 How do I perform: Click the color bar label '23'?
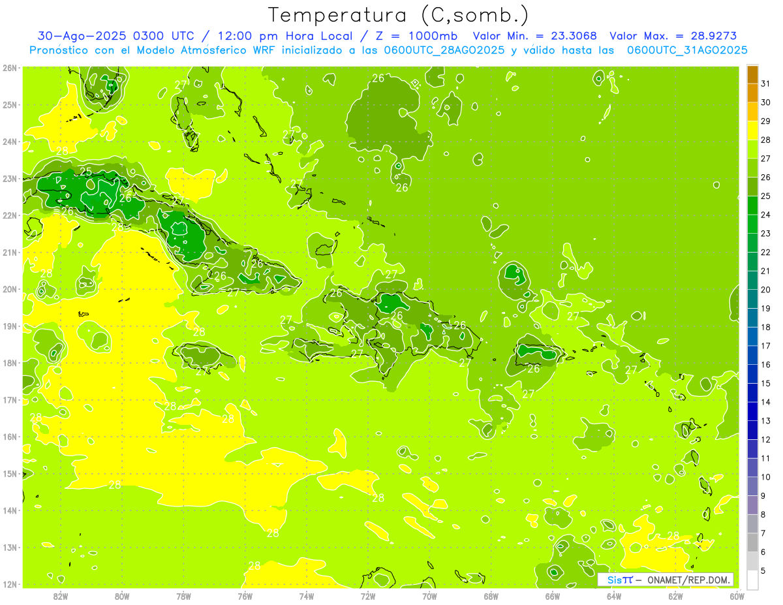(x=766, y=234)
